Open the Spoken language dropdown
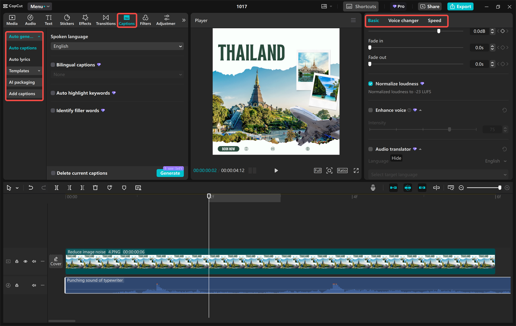Screen dimensions: 516x326 click(117, 46)
